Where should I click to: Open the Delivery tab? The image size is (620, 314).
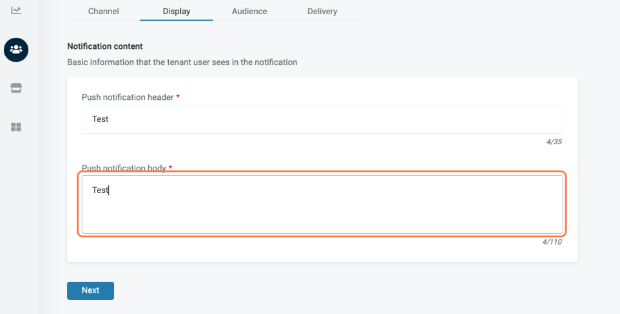322,11
